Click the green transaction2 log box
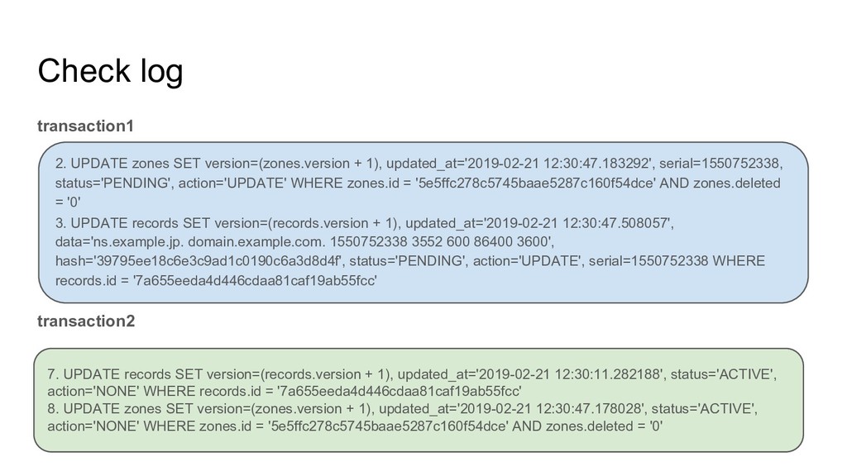 click(x=419, y=400)
